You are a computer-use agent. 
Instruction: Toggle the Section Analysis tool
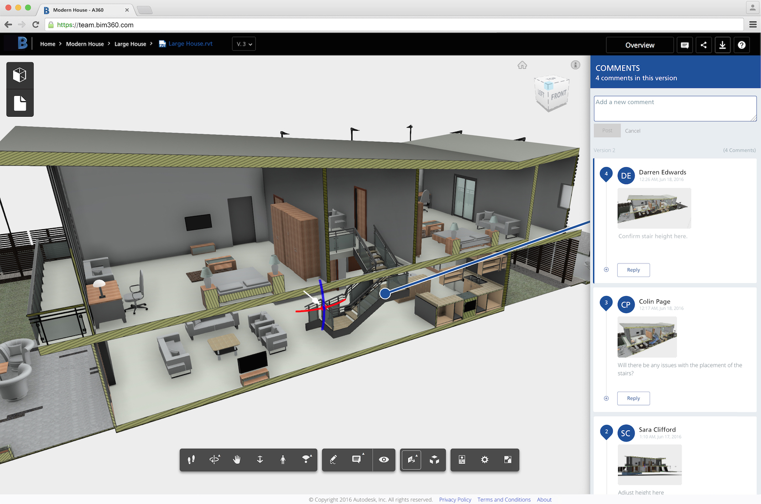(411, 460)
